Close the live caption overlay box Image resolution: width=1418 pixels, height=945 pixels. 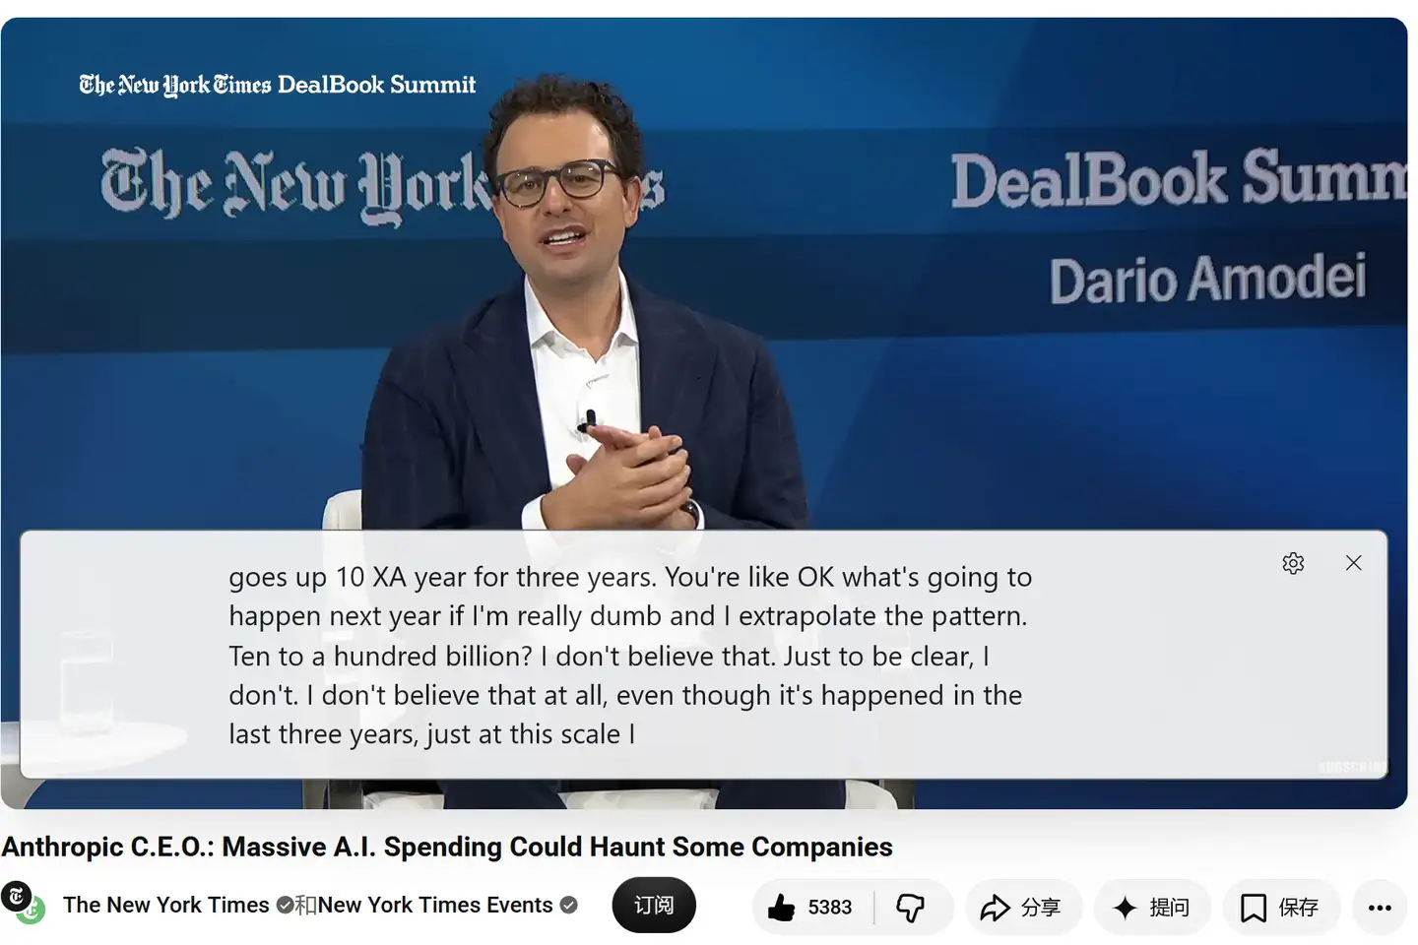tap(1354, 562)
